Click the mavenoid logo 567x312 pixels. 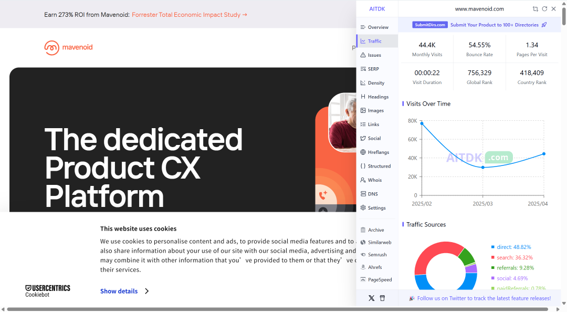point(68,47)
